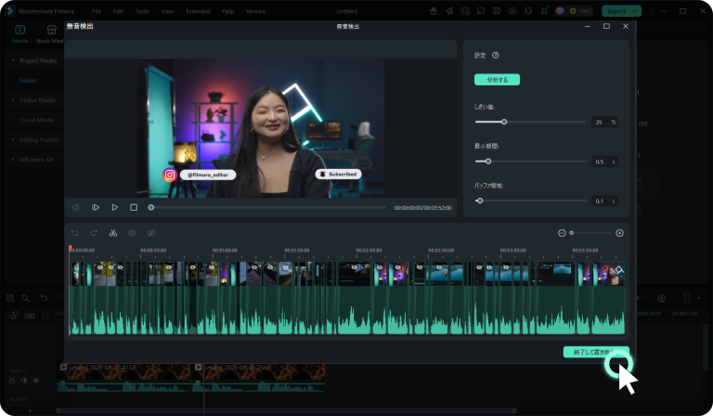Click the last clip thumbnail in the strip
The width and height of the screenshot is (713, 416).
pyautogui.click(x=609, y=274)
